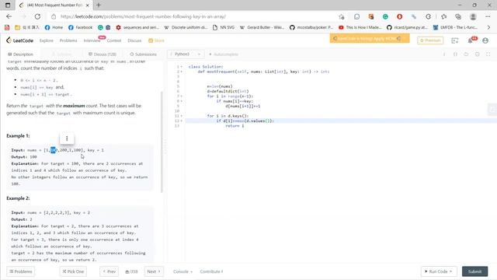The height and width of the screenshot is (280, 497).
Task: Open the browser Favorites star icon
Action: click(x=443, y=16)
